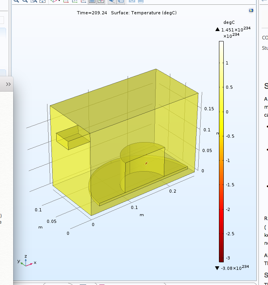Select the red point on the model block
Image resolution: width=268 pixels, height=285 pixels.
(x=146, y=163)
